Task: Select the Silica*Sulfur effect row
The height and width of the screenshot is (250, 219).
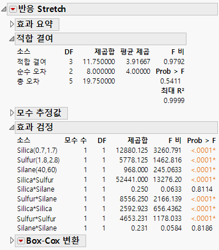Action: click(x=116, y=180)
